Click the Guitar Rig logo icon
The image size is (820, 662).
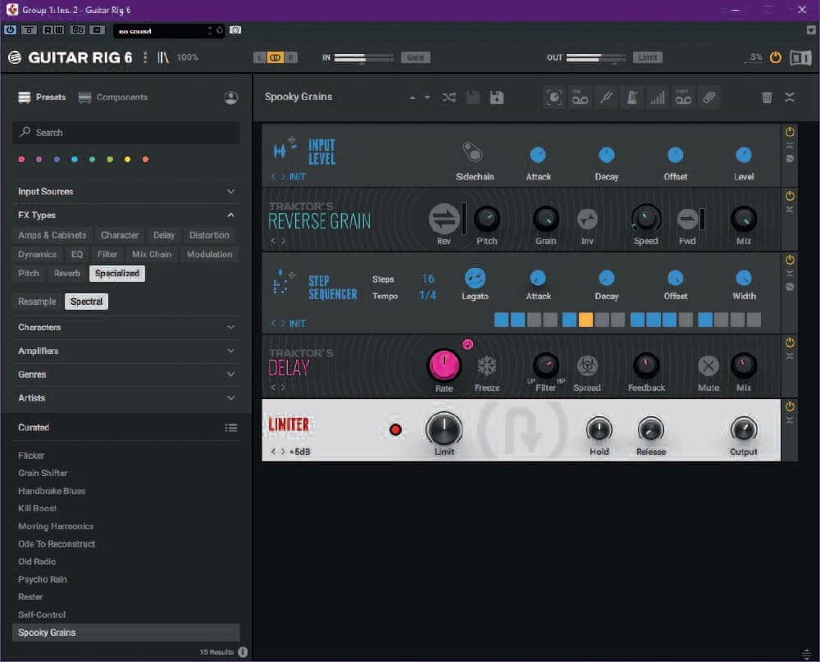pos(15,57)
